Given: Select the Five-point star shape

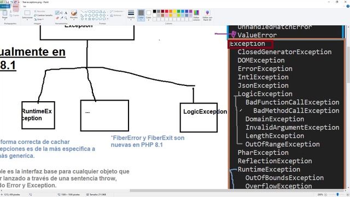Looking at the screenshot, I should coord(90,19).
